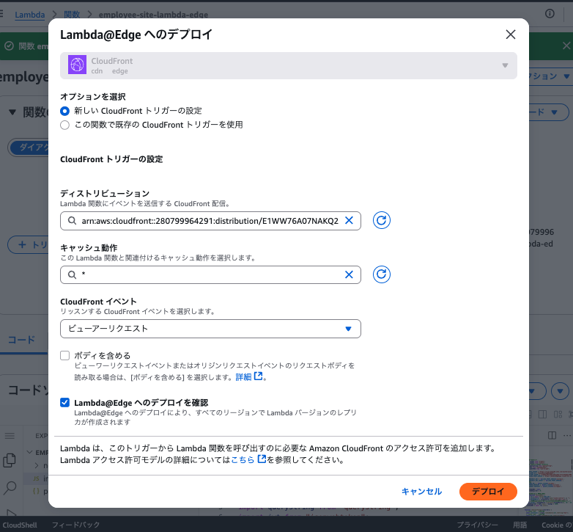573x532 pixels.
Task: Open 用語 link in the footer
Action: tap(520, 525)
